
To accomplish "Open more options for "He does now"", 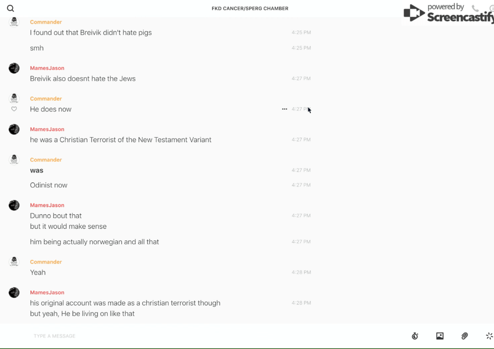I will [284, 109].
